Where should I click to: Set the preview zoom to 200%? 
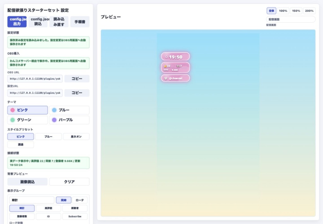(309, 11)
